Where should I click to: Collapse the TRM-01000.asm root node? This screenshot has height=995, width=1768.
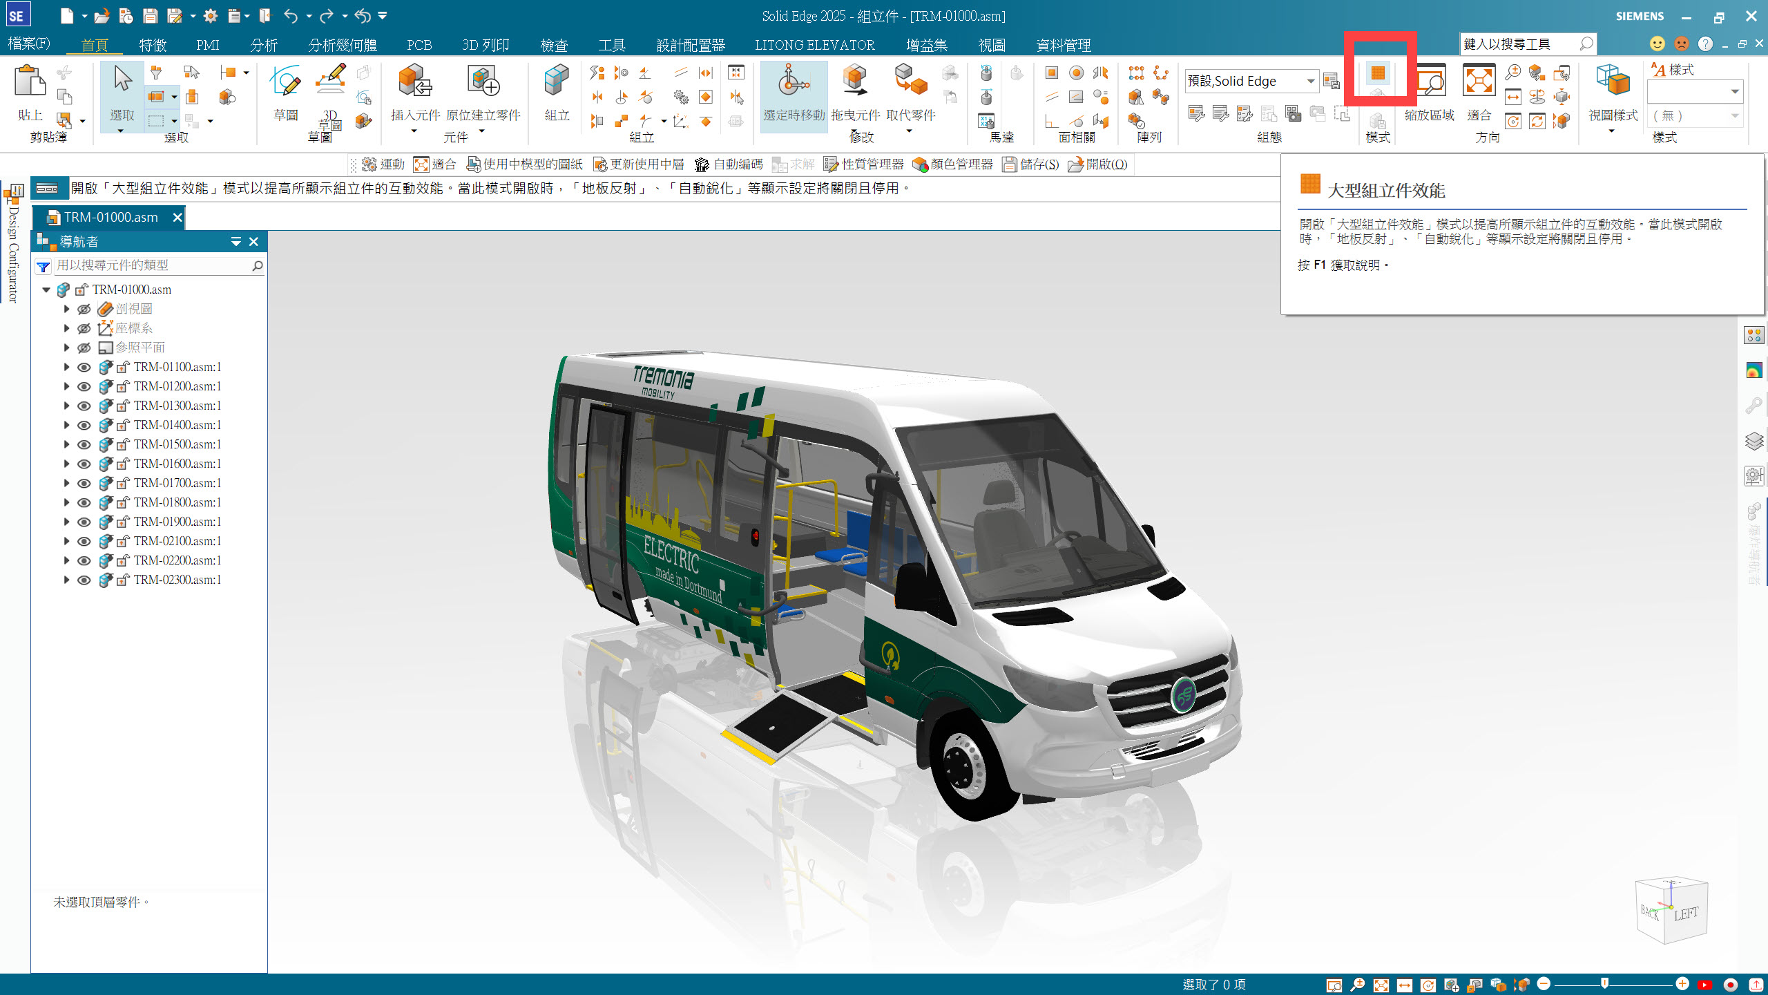tap(46, 290)
